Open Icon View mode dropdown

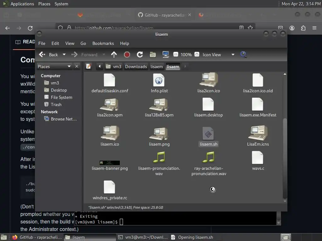pyautogui.click(x=219, y=55)
